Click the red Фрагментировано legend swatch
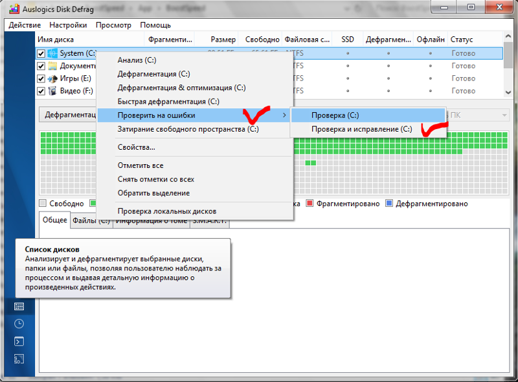The height and width of the screenshot is (382, 518). point(310,203)
